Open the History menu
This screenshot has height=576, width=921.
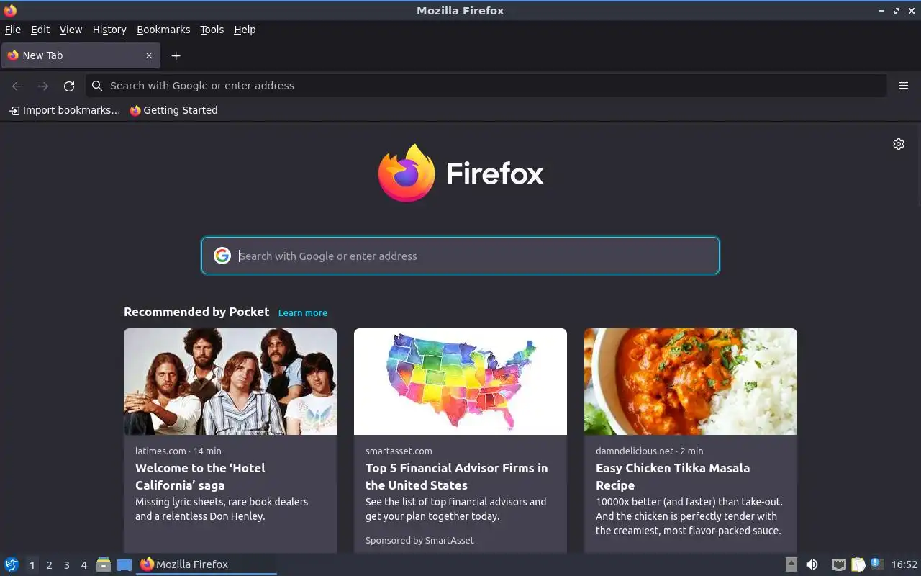point(109,30)
